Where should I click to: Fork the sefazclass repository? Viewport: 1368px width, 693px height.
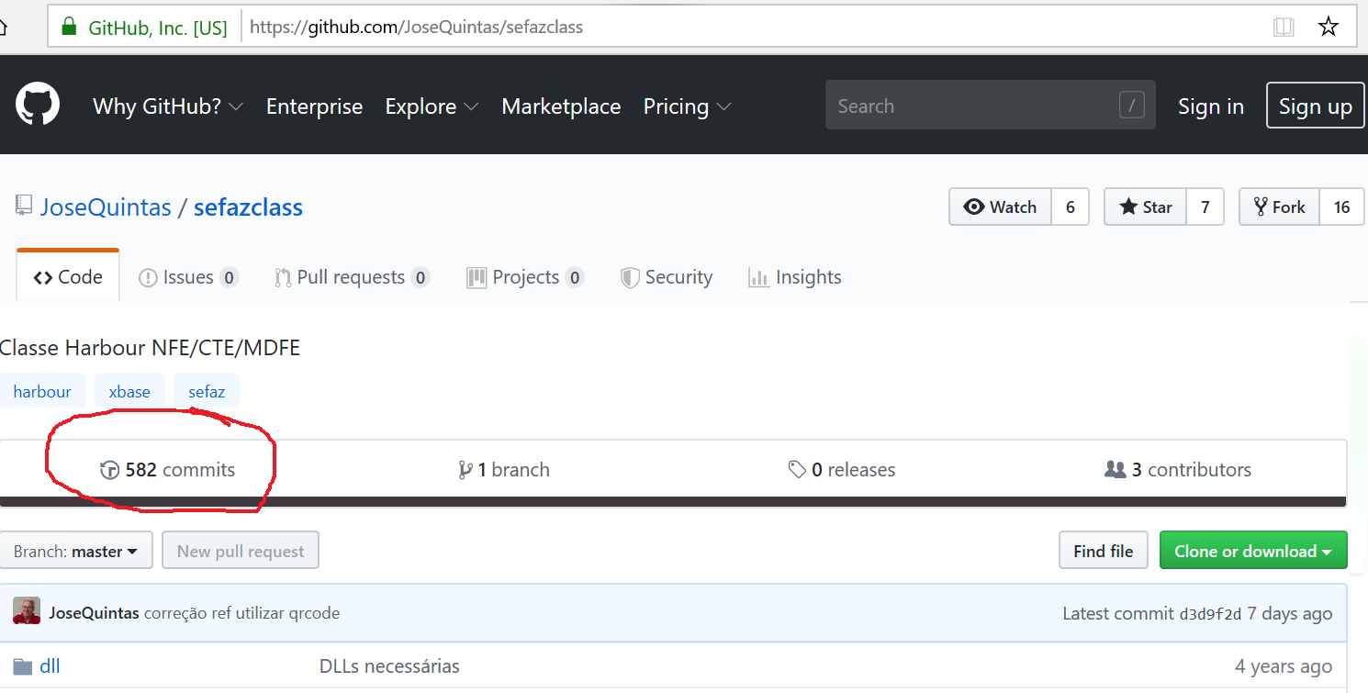(1279, 207)
